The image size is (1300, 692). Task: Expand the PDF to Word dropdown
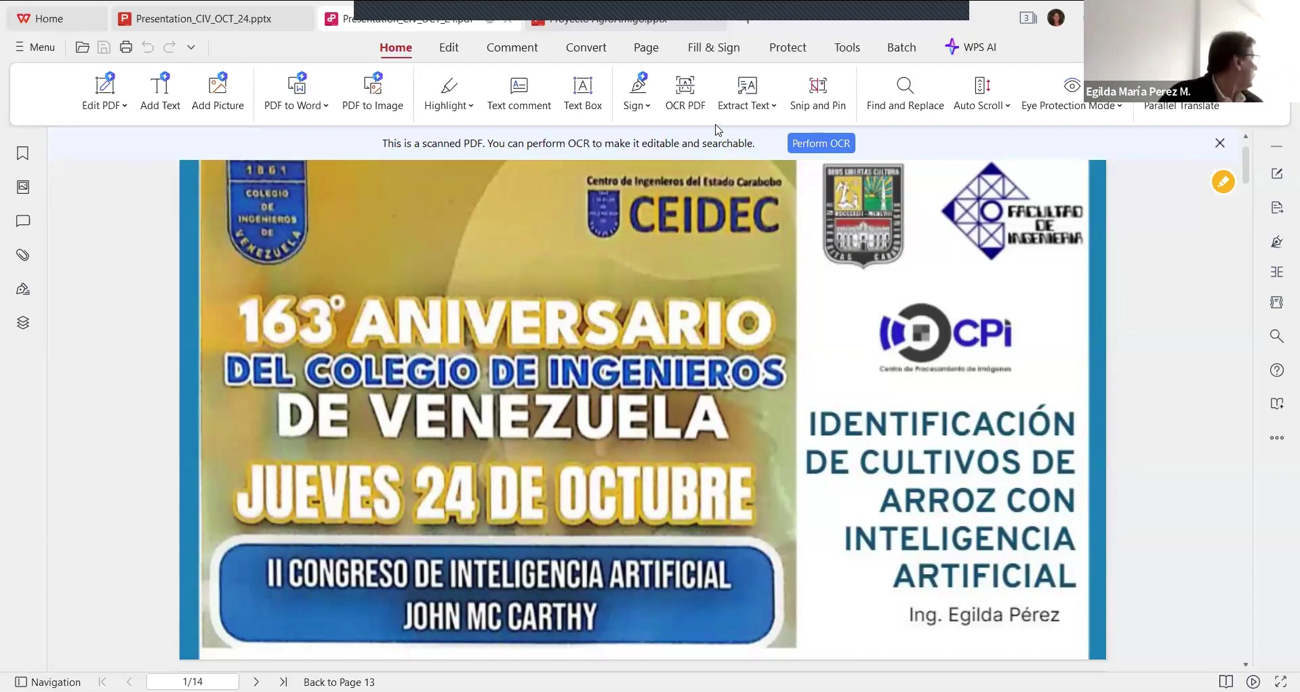[x=326, y=106]
